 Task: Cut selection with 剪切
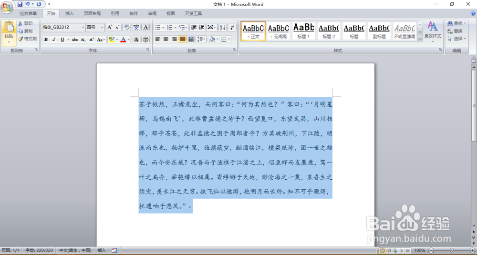tap(25, 23)
